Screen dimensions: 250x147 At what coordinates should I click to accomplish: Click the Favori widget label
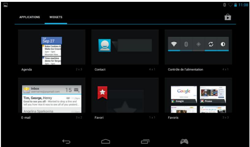pyautogui.click(x=99, y=117)
